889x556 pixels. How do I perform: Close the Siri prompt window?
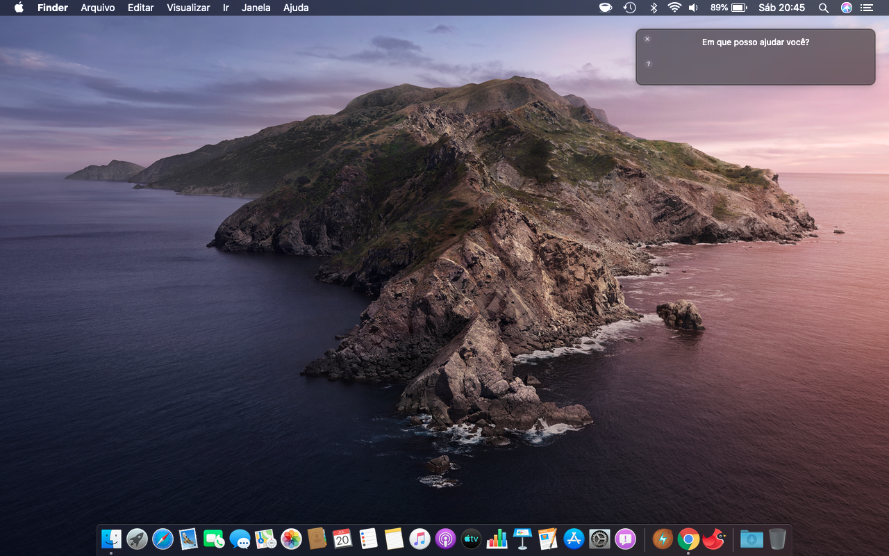(x=647, y=39)
